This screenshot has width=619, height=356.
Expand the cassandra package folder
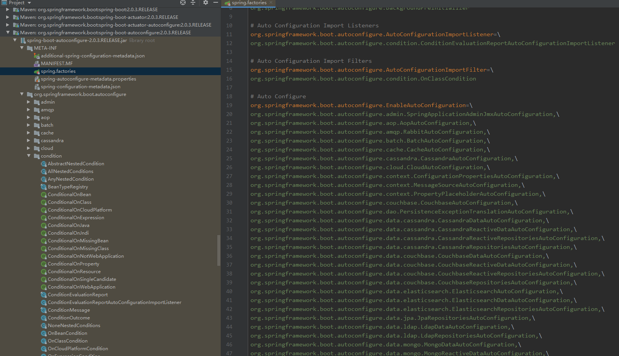click(x=29, y=141)
